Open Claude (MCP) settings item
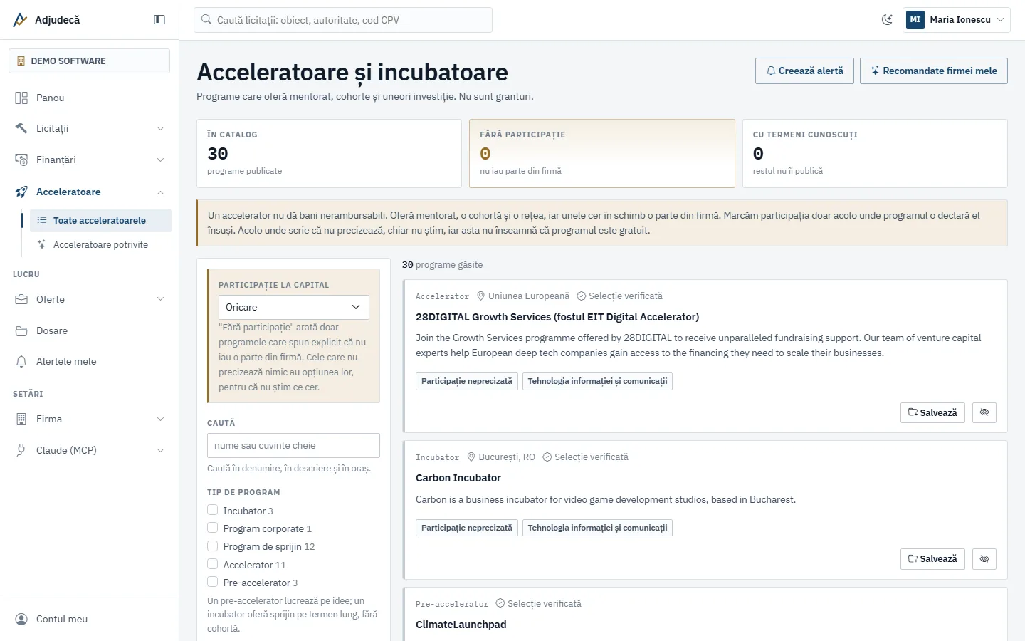1025x641 pixels. tap(89, 450)
